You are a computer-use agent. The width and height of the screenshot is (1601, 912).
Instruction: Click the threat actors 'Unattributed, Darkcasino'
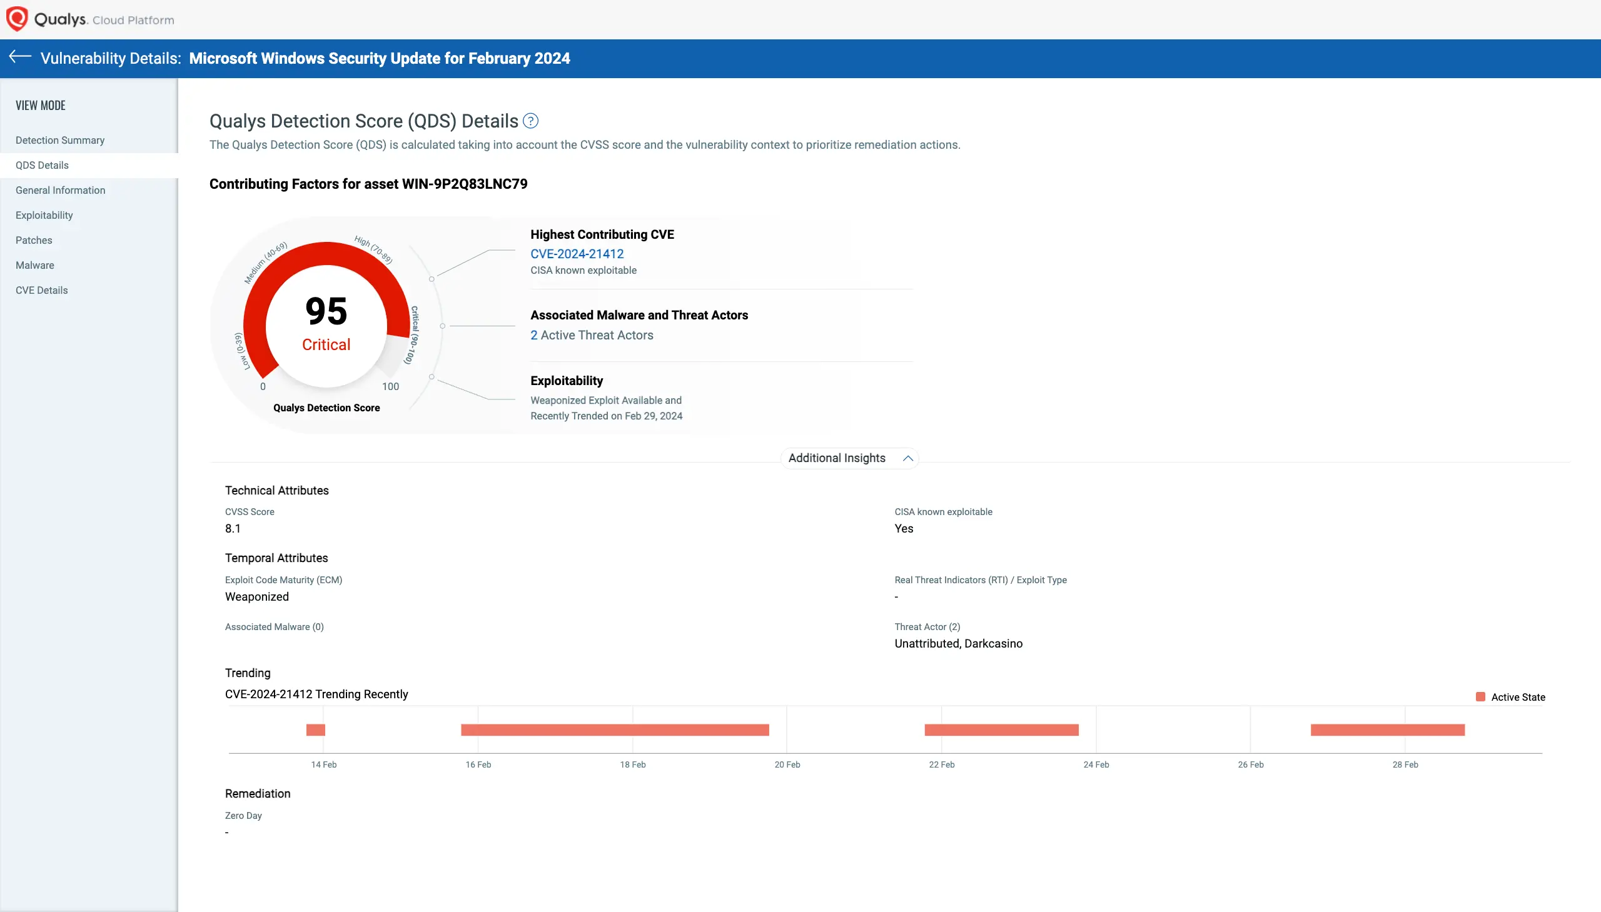click(x=958, y=644)
